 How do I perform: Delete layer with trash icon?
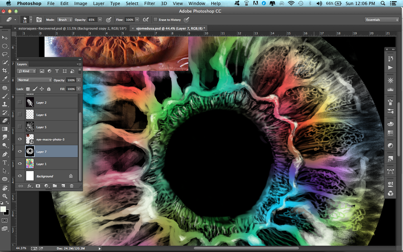tap(71, 186)
